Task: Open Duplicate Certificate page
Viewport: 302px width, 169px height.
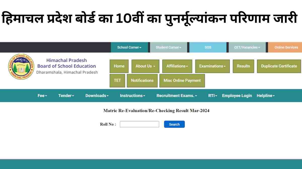Action: point(279,66)
